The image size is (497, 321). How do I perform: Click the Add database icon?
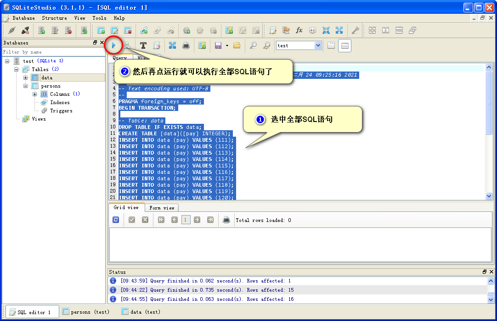click(41, 30)
